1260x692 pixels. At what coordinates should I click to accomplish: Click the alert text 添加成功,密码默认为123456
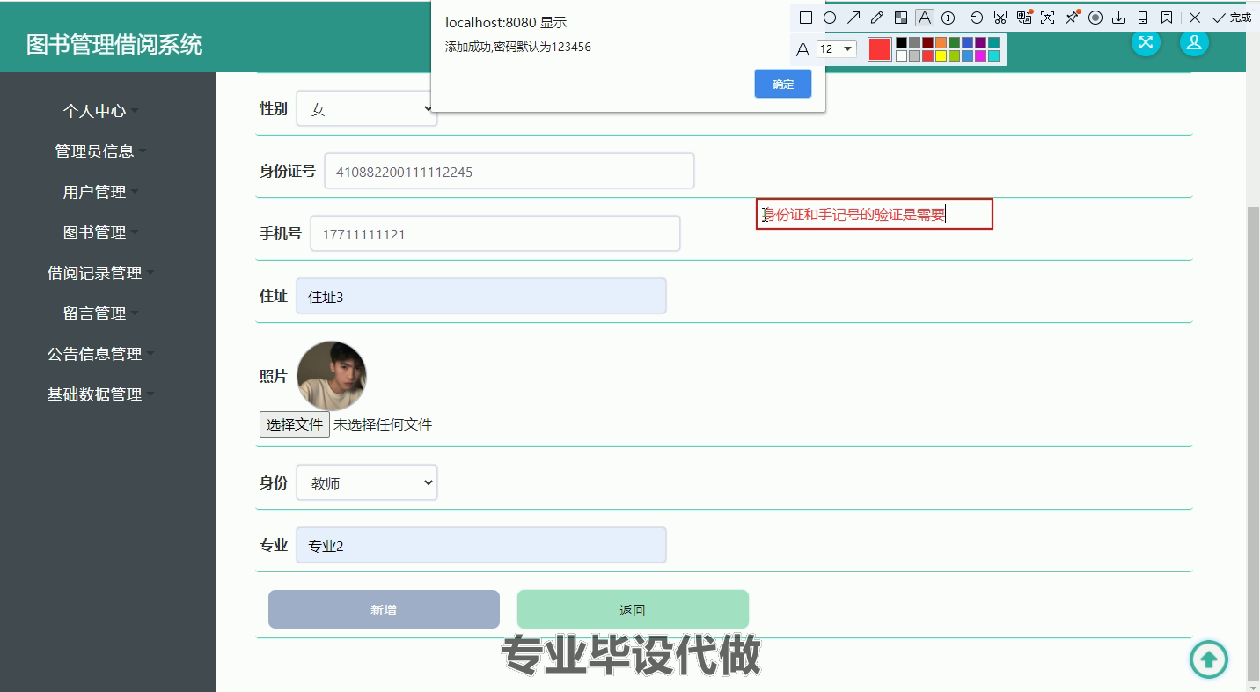click(x=518, y=47)
